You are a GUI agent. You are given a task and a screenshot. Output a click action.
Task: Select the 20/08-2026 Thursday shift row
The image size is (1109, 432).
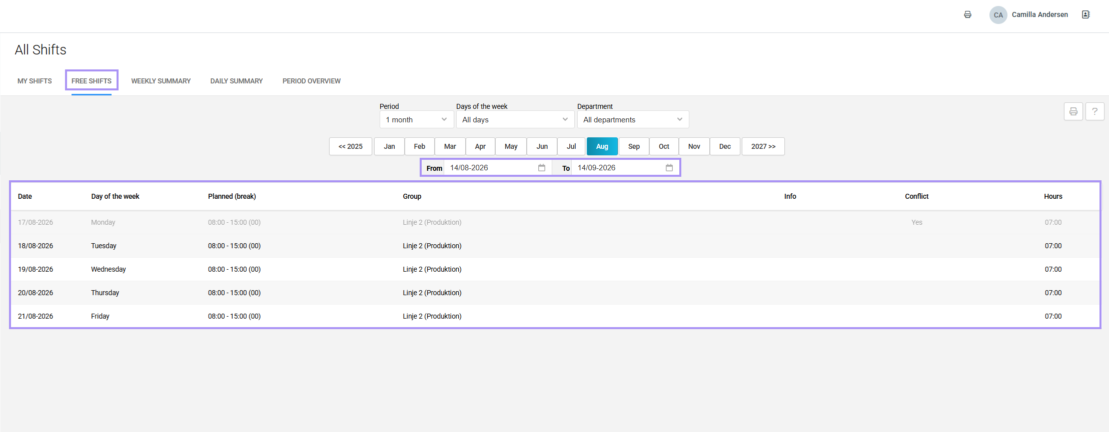click(x=555, y=293)
